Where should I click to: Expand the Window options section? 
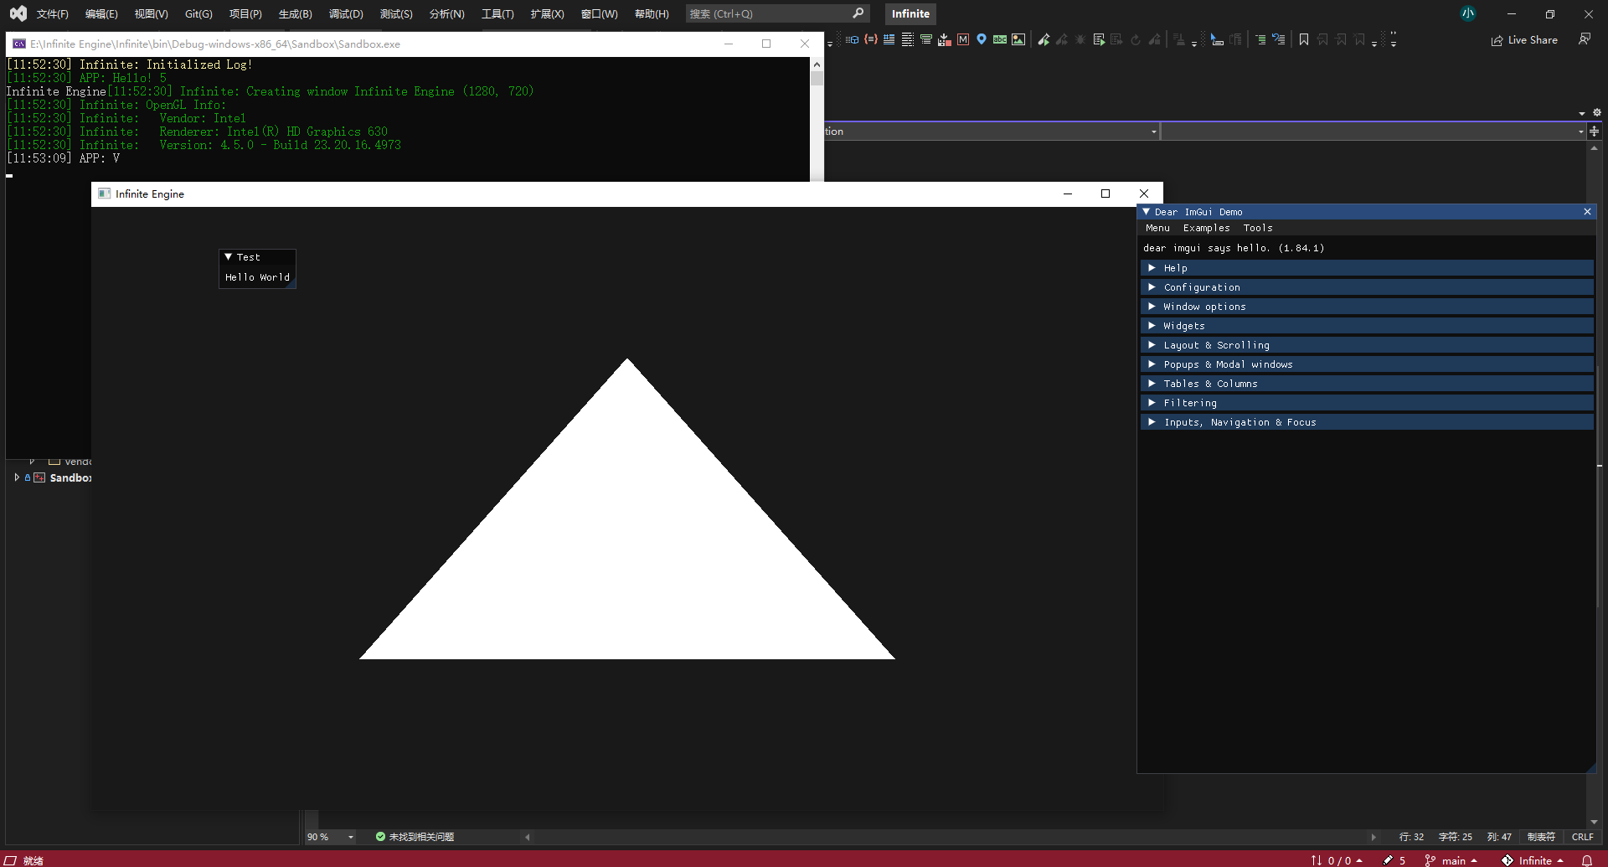click(x=1367, y=307)
